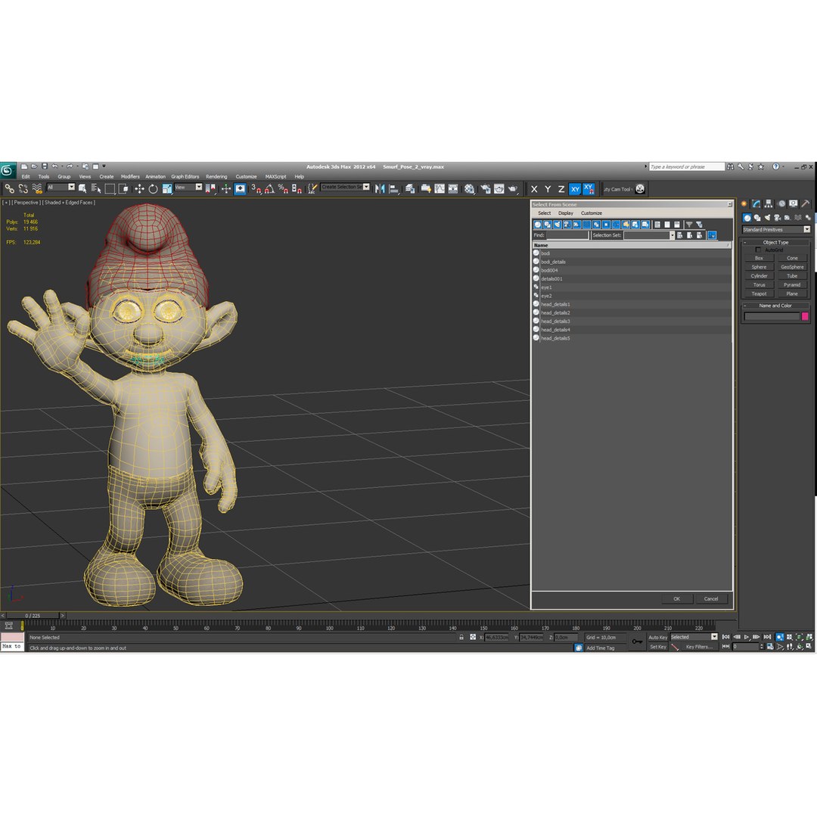Click the pink object color swatch

(804, 316)
